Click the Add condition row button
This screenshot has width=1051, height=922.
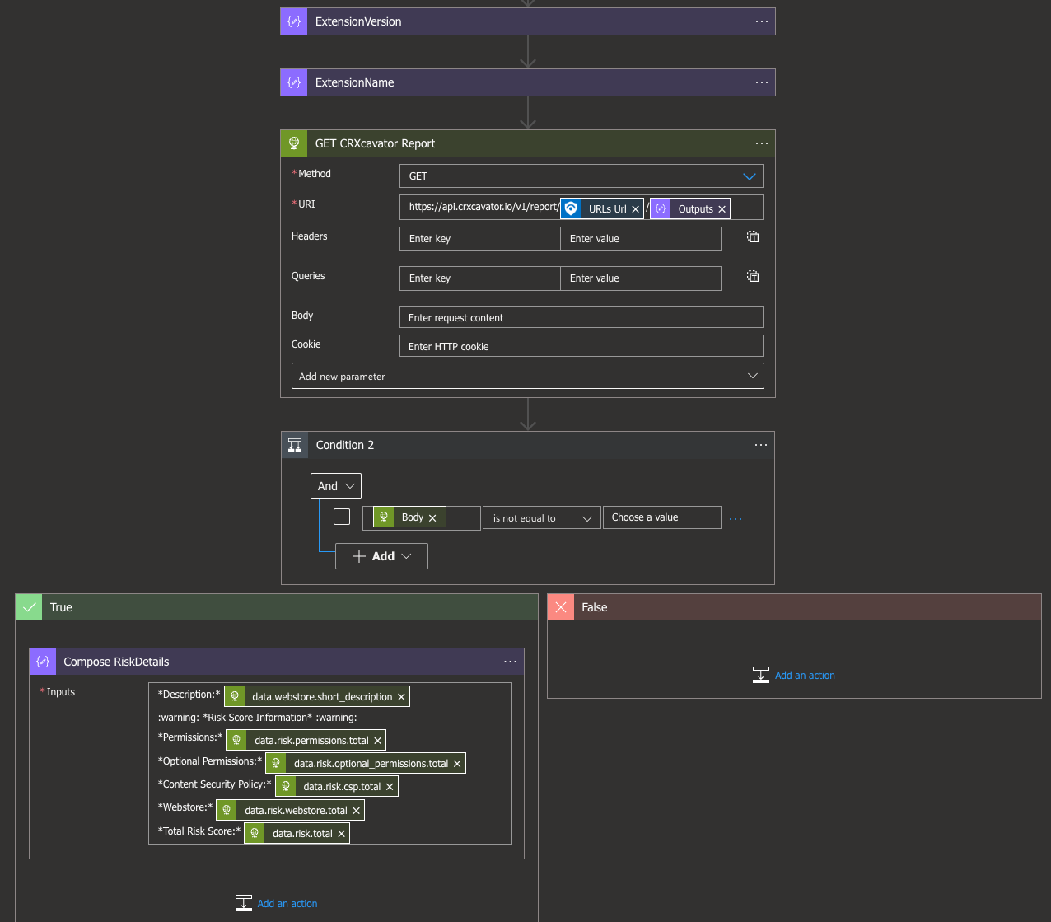[x=381, y=556]
